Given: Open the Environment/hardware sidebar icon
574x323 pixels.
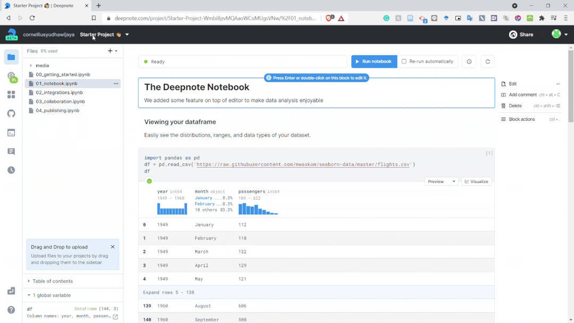Looking at the screenshot, I should 11,77.
